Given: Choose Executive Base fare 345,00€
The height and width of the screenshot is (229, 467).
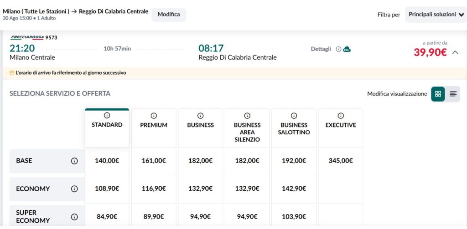Looking at the screenshot, I should 341,161.
